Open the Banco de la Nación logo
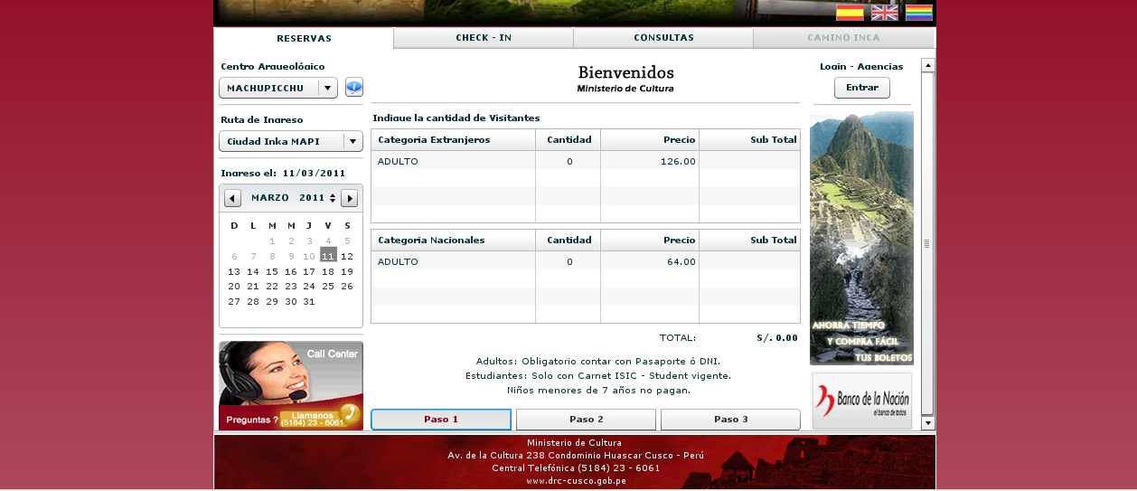The width and height of the screenshot is (1137, 491). point(861,400)
